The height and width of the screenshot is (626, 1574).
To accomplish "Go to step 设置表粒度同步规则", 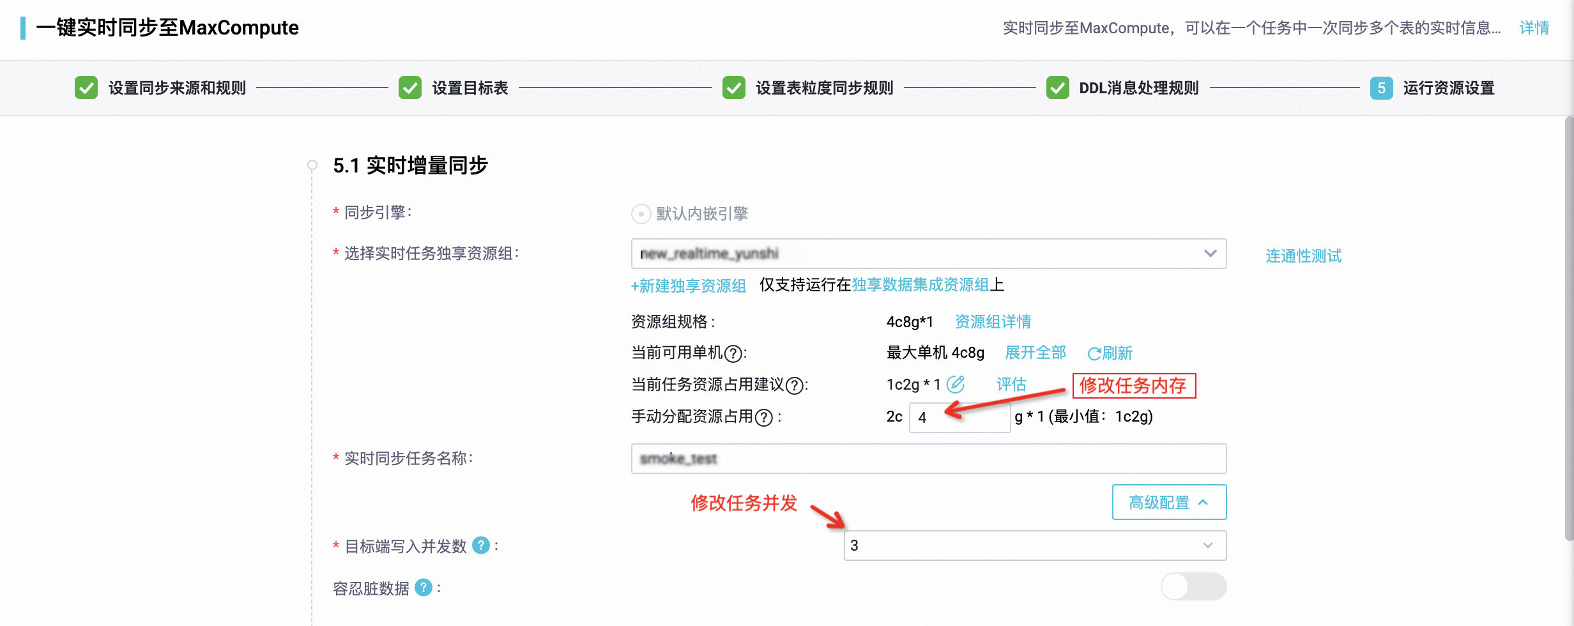I will (825, 88).
